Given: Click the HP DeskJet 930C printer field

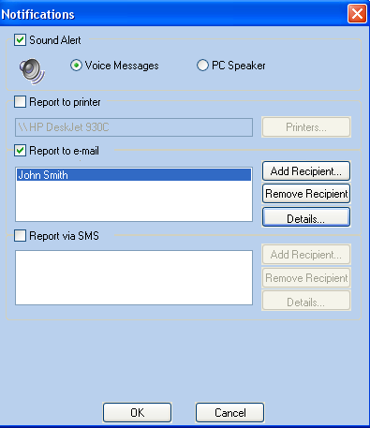Looking at the screenshot, I should (134, 127).
